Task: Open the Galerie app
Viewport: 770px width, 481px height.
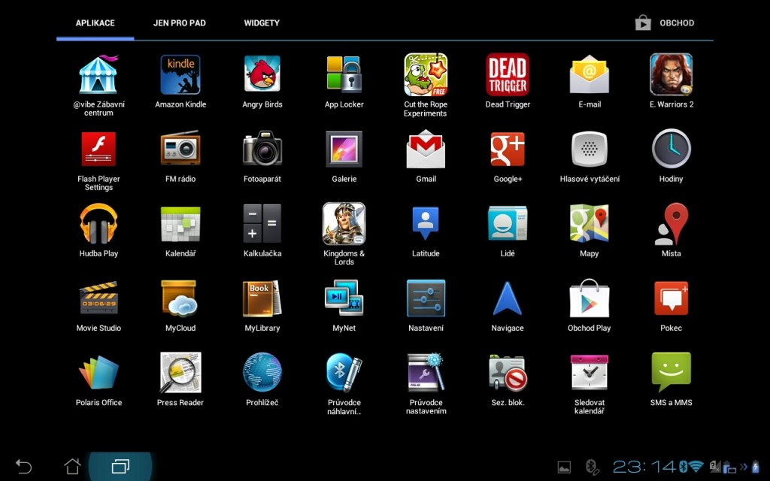Action: coord(344,149)
